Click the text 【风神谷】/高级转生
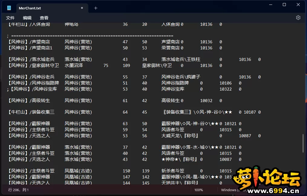 (x=28, y=101)
